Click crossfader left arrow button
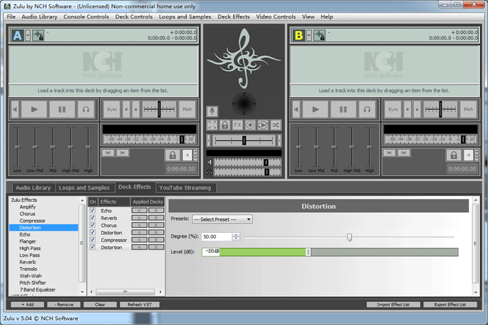The height and width of the screenshot is (325, 488). pyautogui.click(x=209, y=141)
